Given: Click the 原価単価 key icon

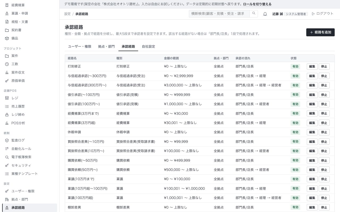Looking at the screenshot, I should 7,81.
